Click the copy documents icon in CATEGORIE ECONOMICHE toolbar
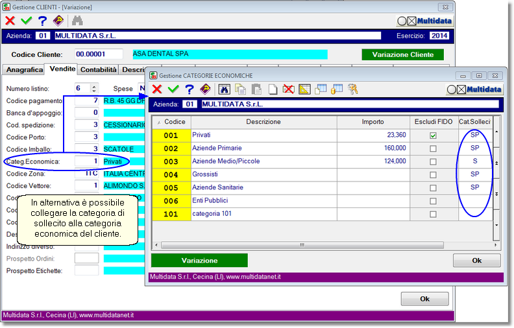This screenshot has width=514, height=328. tap(241, 89)
